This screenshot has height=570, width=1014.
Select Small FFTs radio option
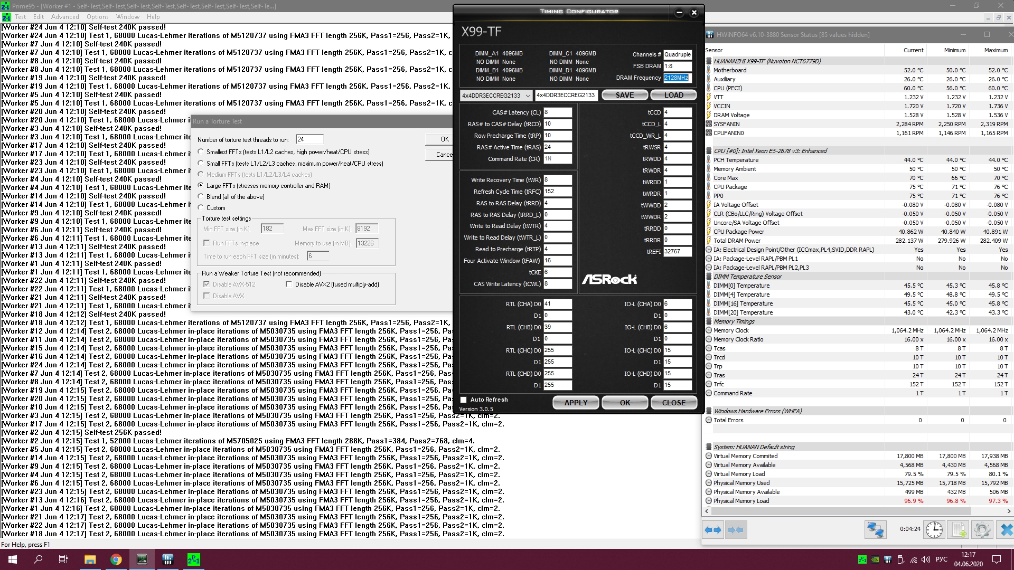tap(201, 163)
